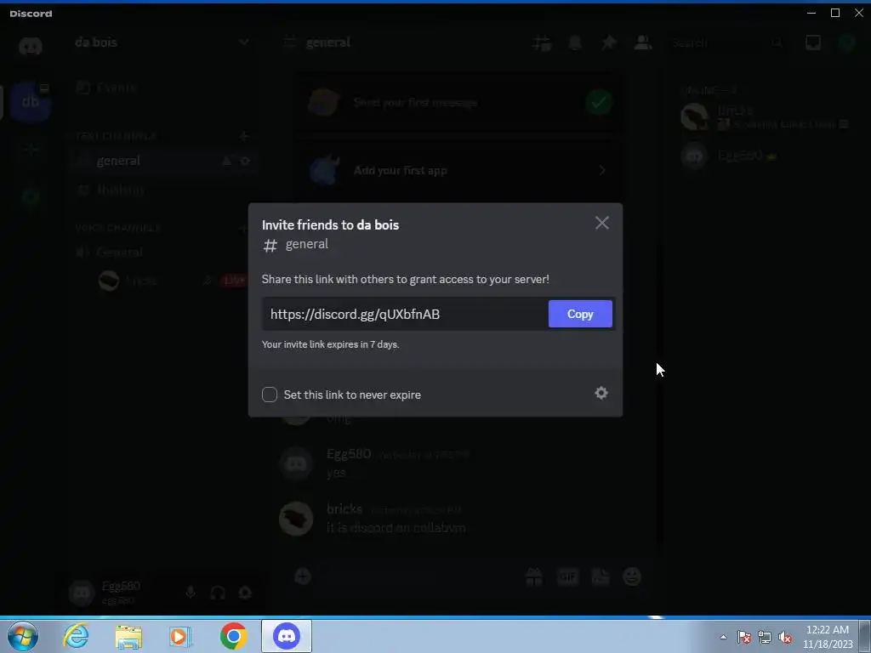This screenshot has width=871, height=653.
Task: Open the attachment plus button
Action: coord(303,576)
